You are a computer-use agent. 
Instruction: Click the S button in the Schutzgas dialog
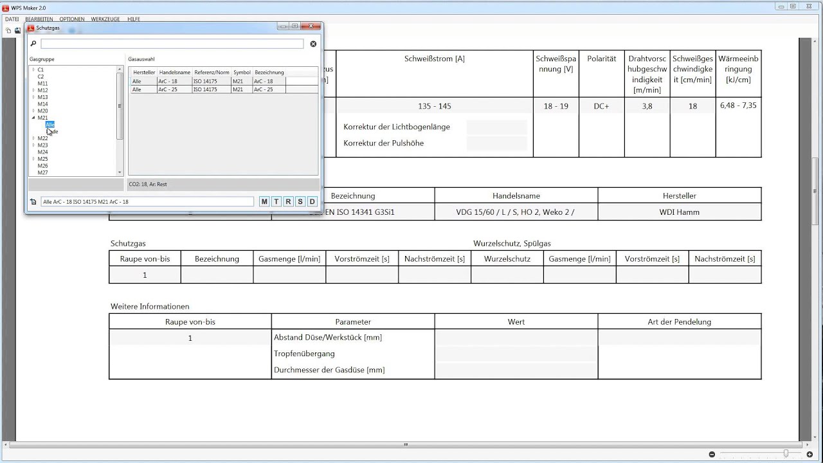[300, 202]
